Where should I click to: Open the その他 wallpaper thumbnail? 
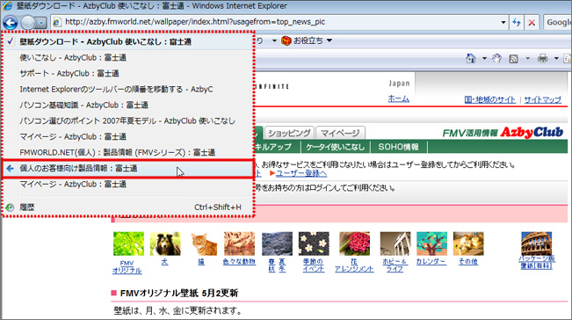468,244
